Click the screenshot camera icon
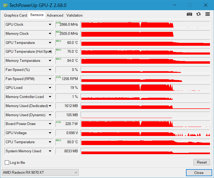214x178 pixels. point(189,14)
